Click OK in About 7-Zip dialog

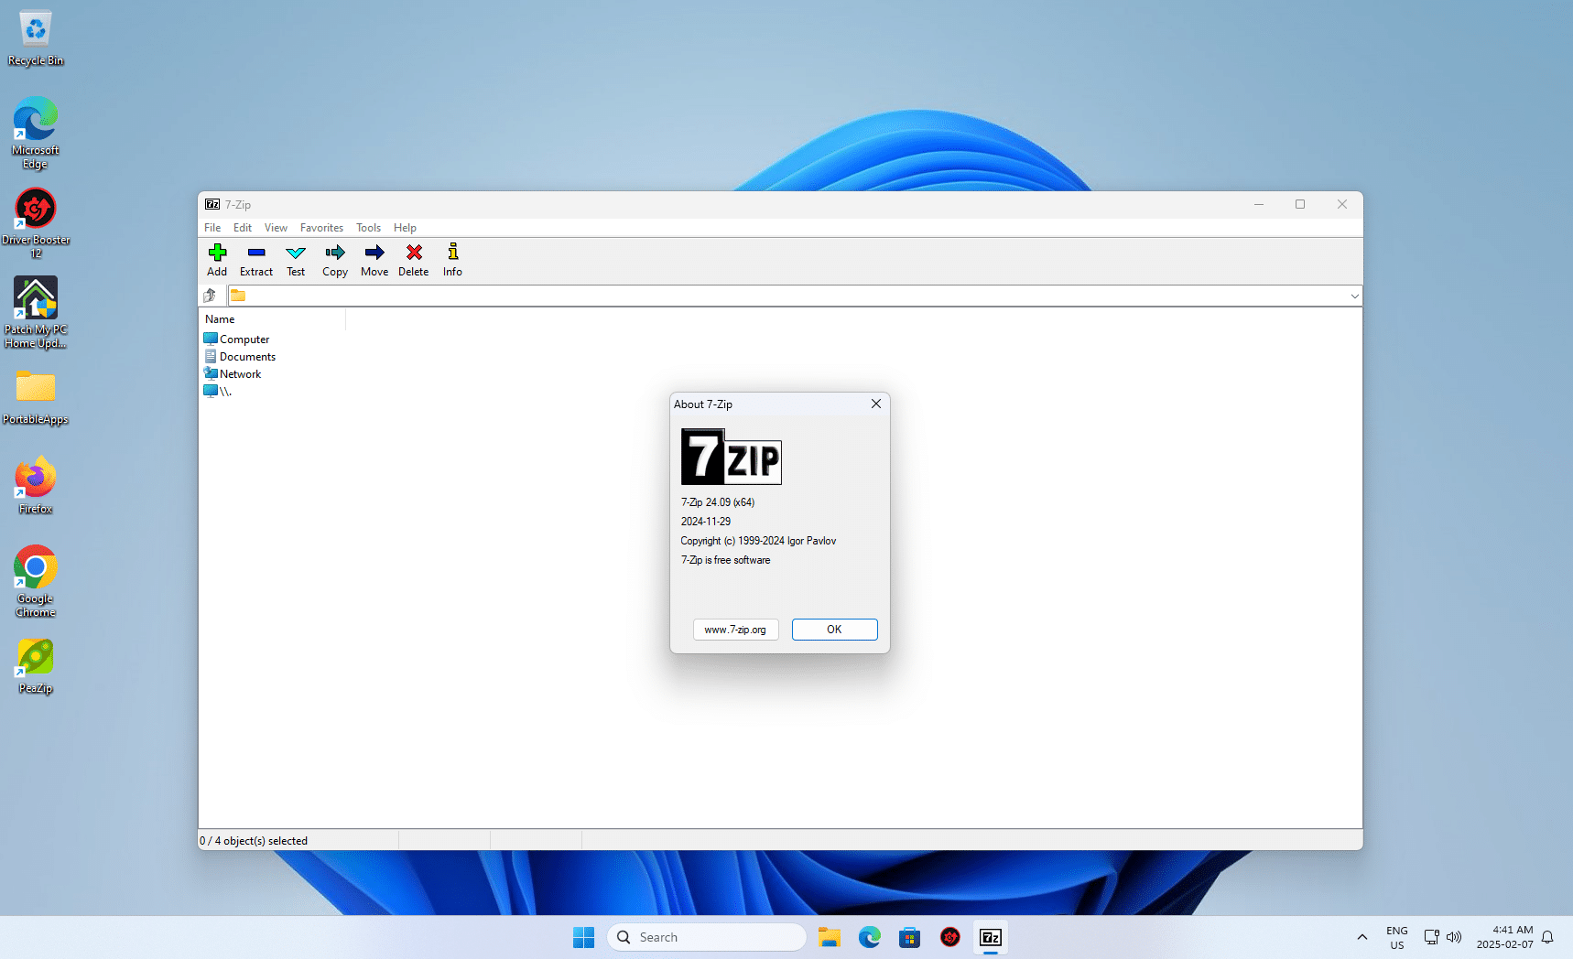click(834, 630)
